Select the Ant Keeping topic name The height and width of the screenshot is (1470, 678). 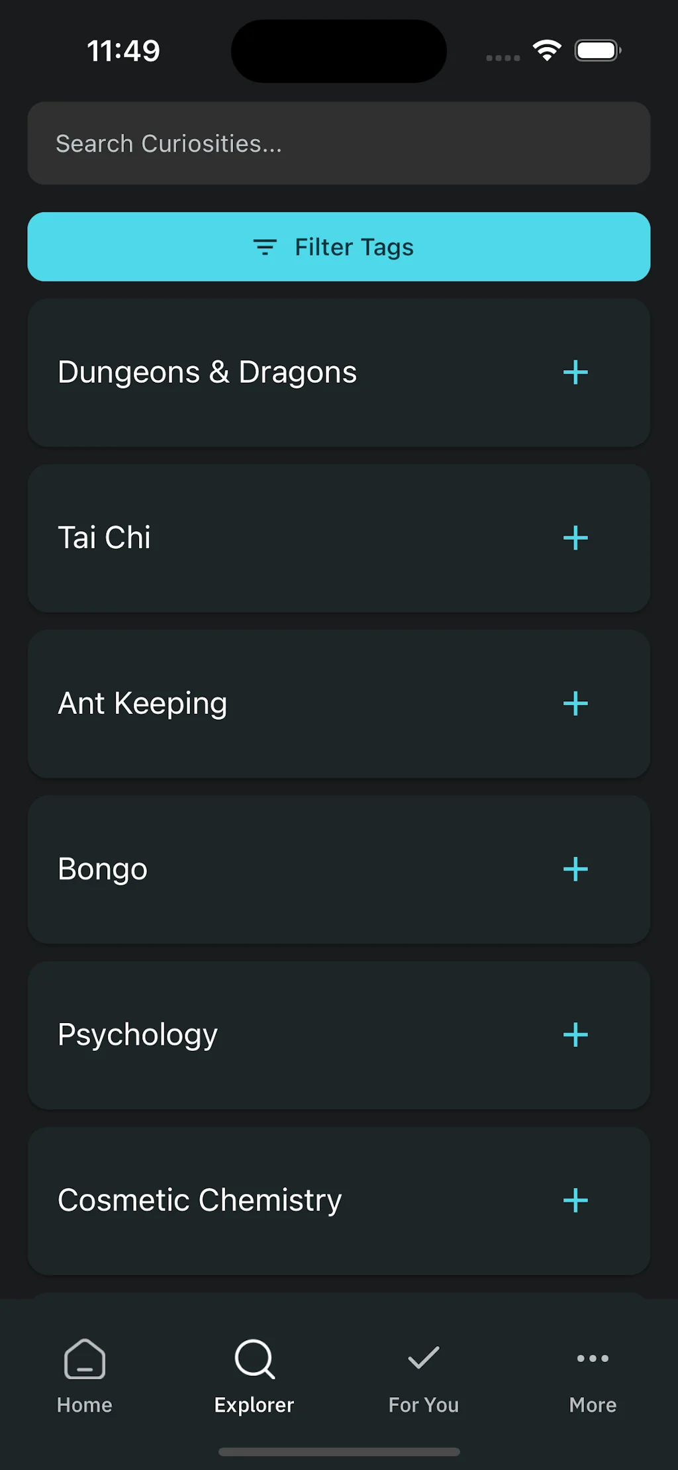coord(142,703)
